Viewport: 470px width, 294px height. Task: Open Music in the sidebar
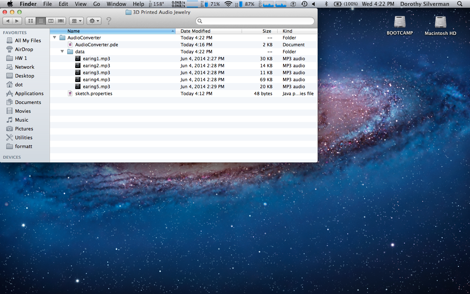[18, 120]
